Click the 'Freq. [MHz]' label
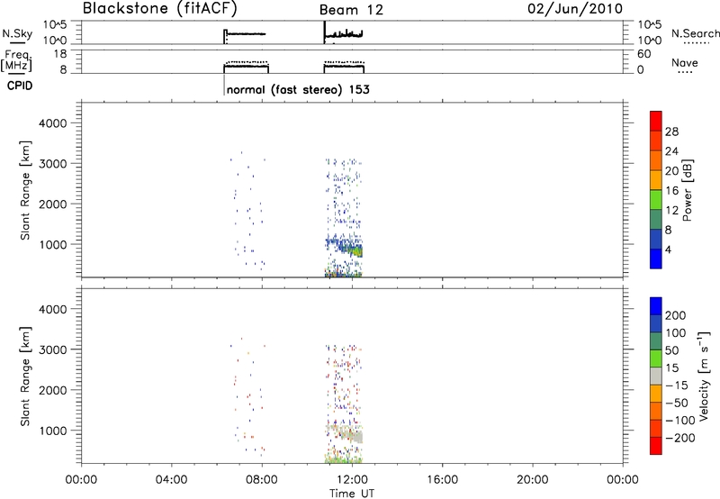The width and height of the screenshot is (720, 499). tap(16, 60)
